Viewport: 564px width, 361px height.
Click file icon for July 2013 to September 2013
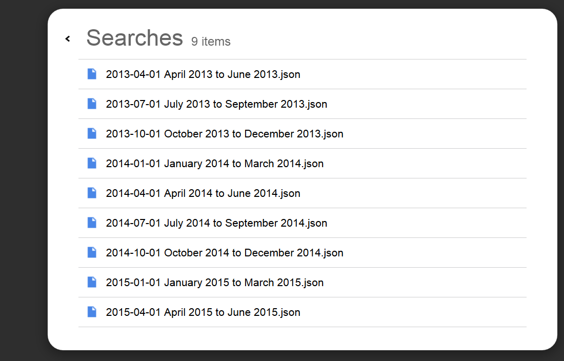coord(92,104)
